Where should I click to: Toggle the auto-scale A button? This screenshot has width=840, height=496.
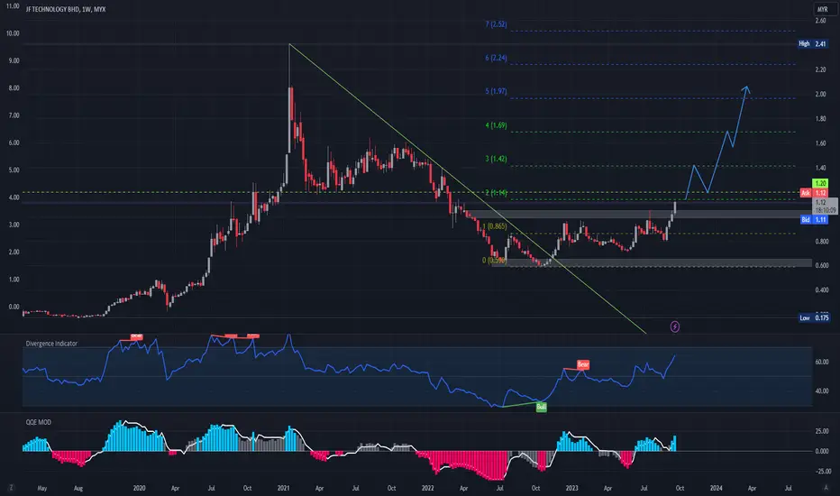[826, 487]
